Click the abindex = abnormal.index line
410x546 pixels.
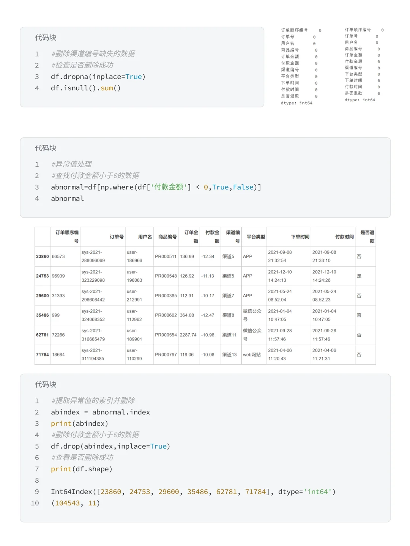coord(101,413)
